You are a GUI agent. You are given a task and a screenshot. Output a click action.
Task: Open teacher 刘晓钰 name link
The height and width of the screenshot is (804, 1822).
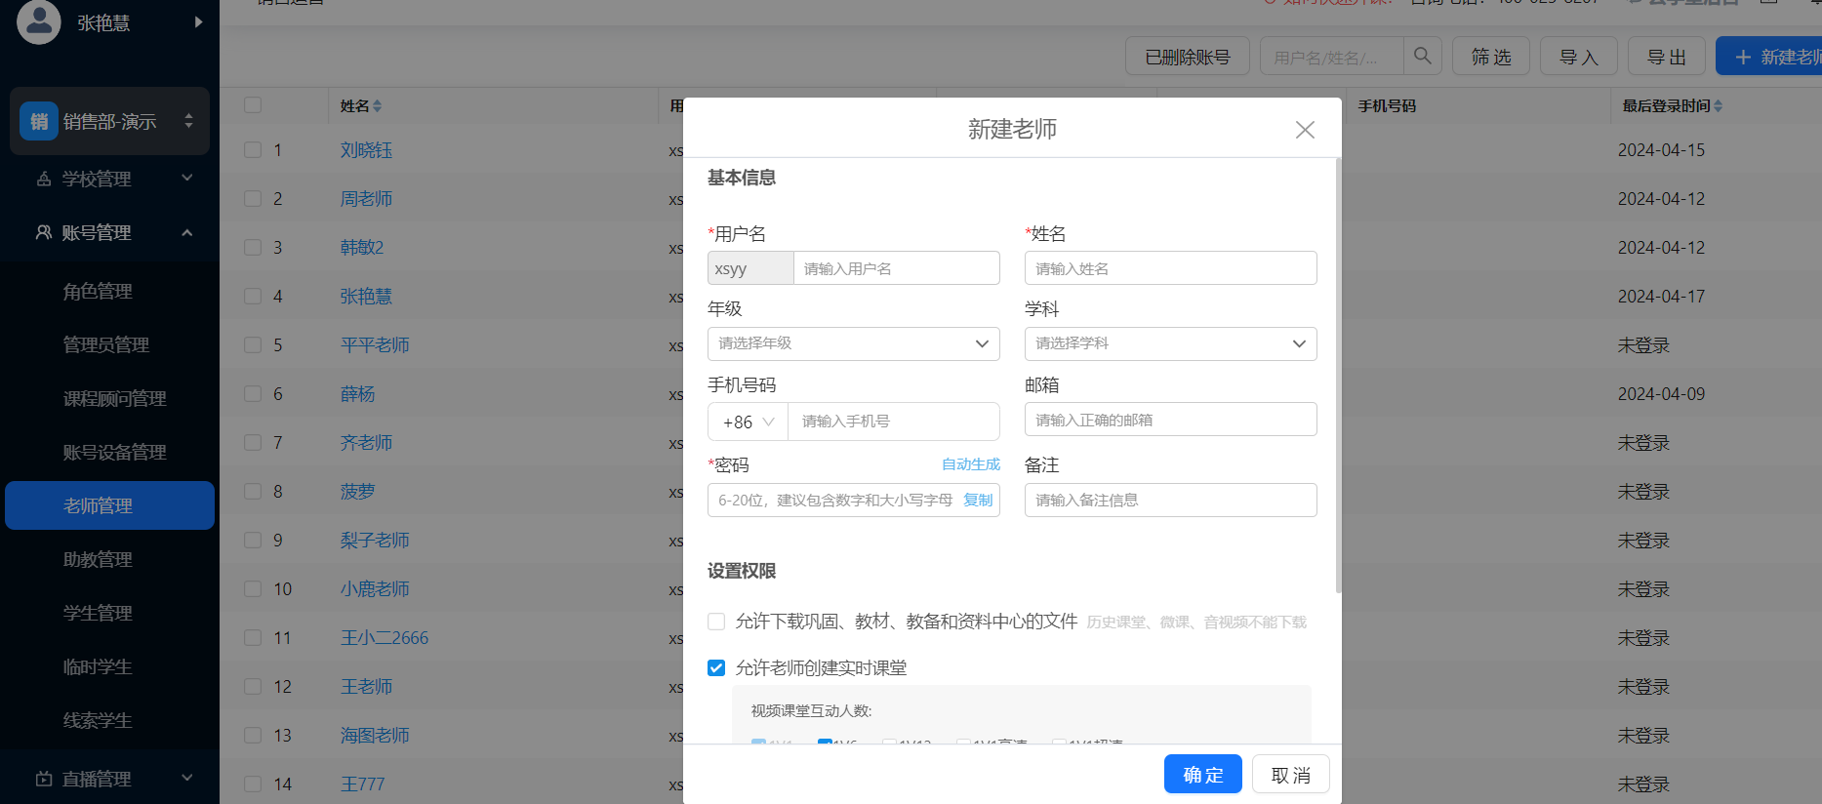[366, 150]
